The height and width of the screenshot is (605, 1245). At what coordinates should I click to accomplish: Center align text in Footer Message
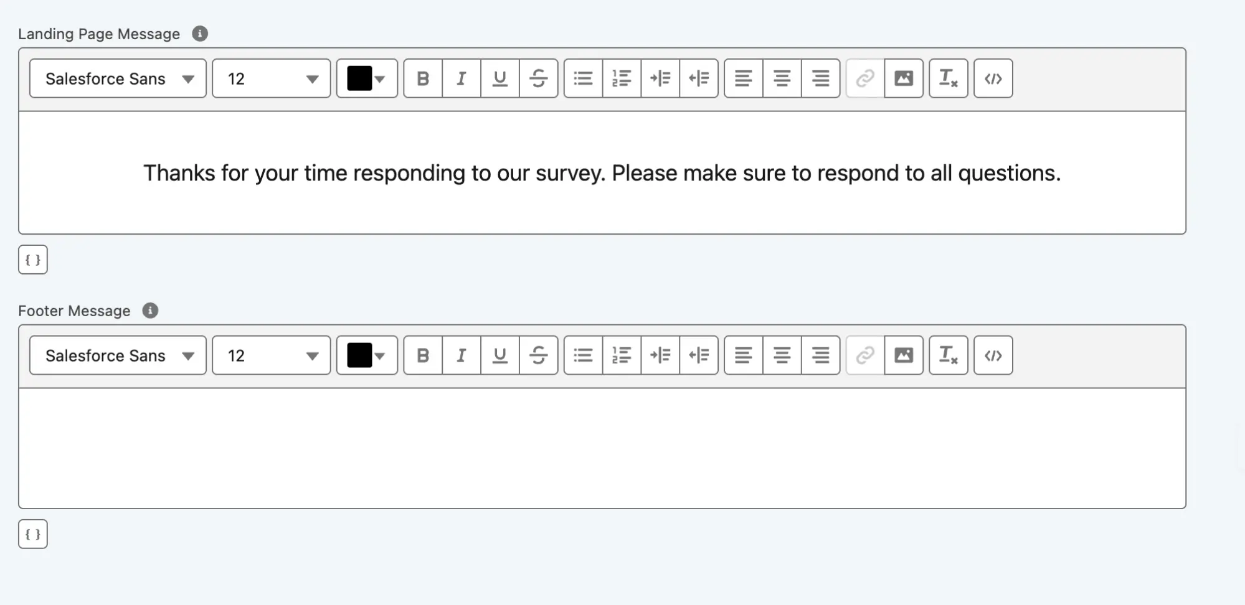[x=782, y=355]
